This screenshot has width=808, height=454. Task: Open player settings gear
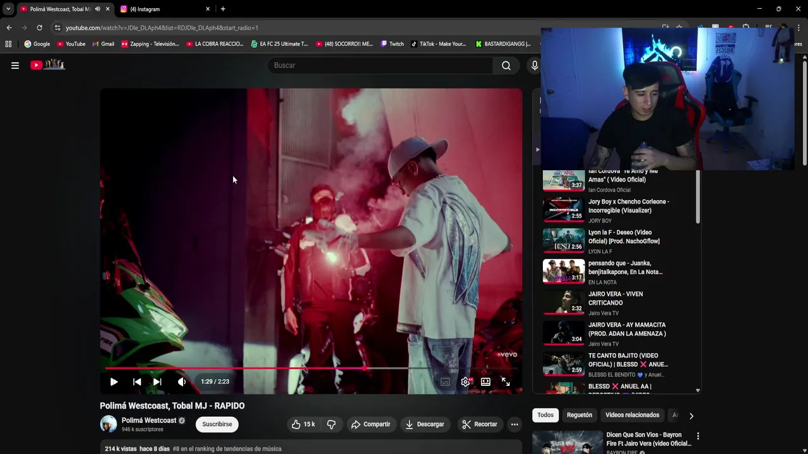click(465, 381)
